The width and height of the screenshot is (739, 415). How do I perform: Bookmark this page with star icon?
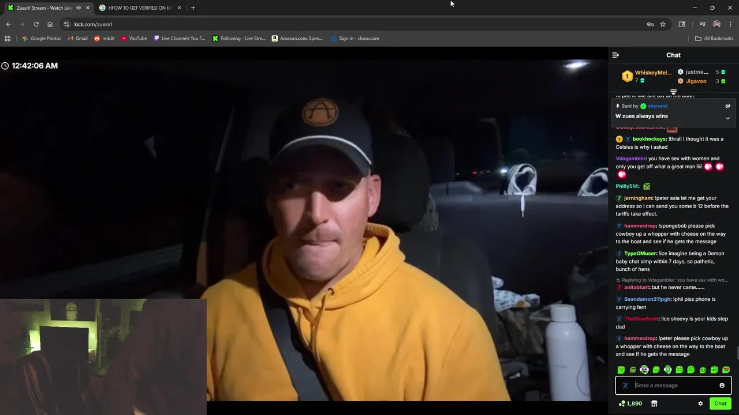point(663,24)
